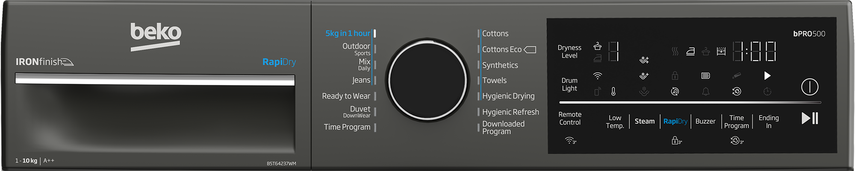The height and width of the screenshot is (171, 855).
Task: Tap the B5T64237WM model number
Action: [x=281, y=163]
